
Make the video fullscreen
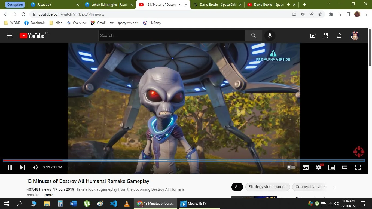pos(358,167)
